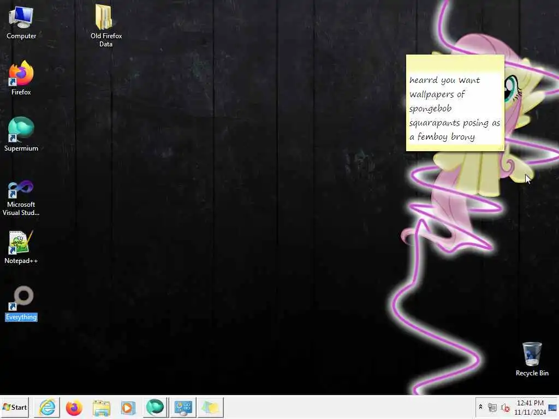Select the Everything search shortcut
This screenshot has width=559, height=419.
pyautogui.click(x=21, y=303)
